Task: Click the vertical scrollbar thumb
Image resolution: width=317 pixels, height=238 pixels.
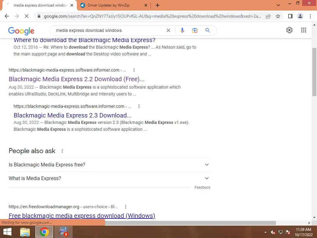Action: tap(314, 72)
